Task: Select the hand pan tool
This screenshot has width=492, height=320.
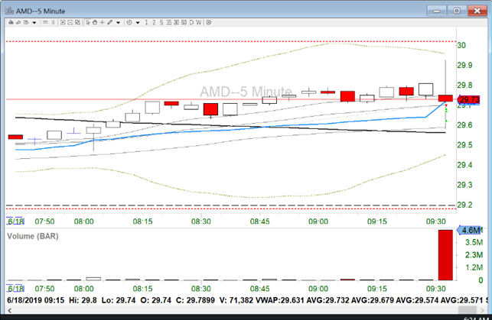Action: (95, 22)
